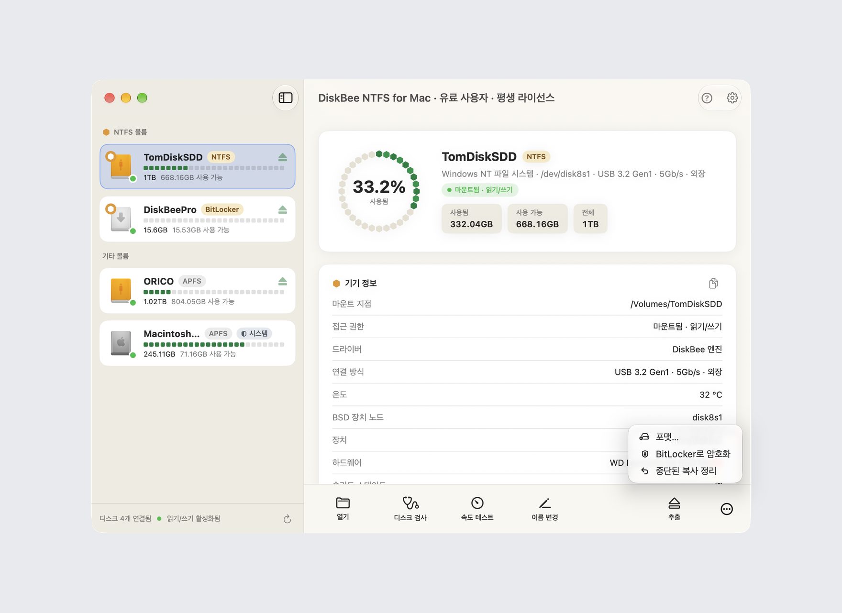Select 중단된 복사 정리 menu item
842x613 pixels.
(685, 471)
